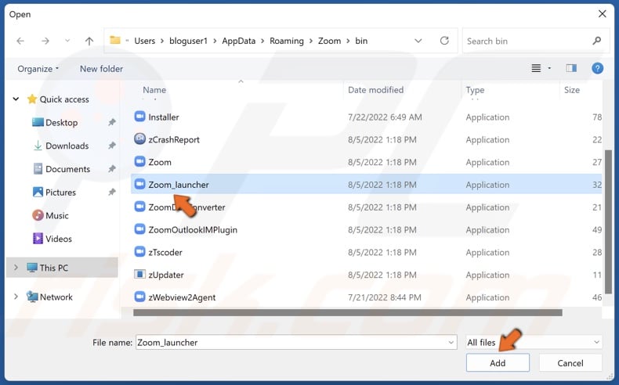Open recent locations dropdown arrow
Viewport: 619px width, 385px height.
[x=67, y=40]
